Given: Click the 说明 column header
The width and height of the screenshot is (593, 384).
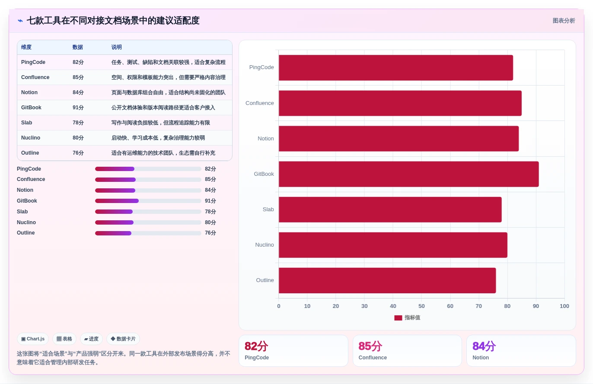Looking at the screenshot, I should click(x=117, y=48).
